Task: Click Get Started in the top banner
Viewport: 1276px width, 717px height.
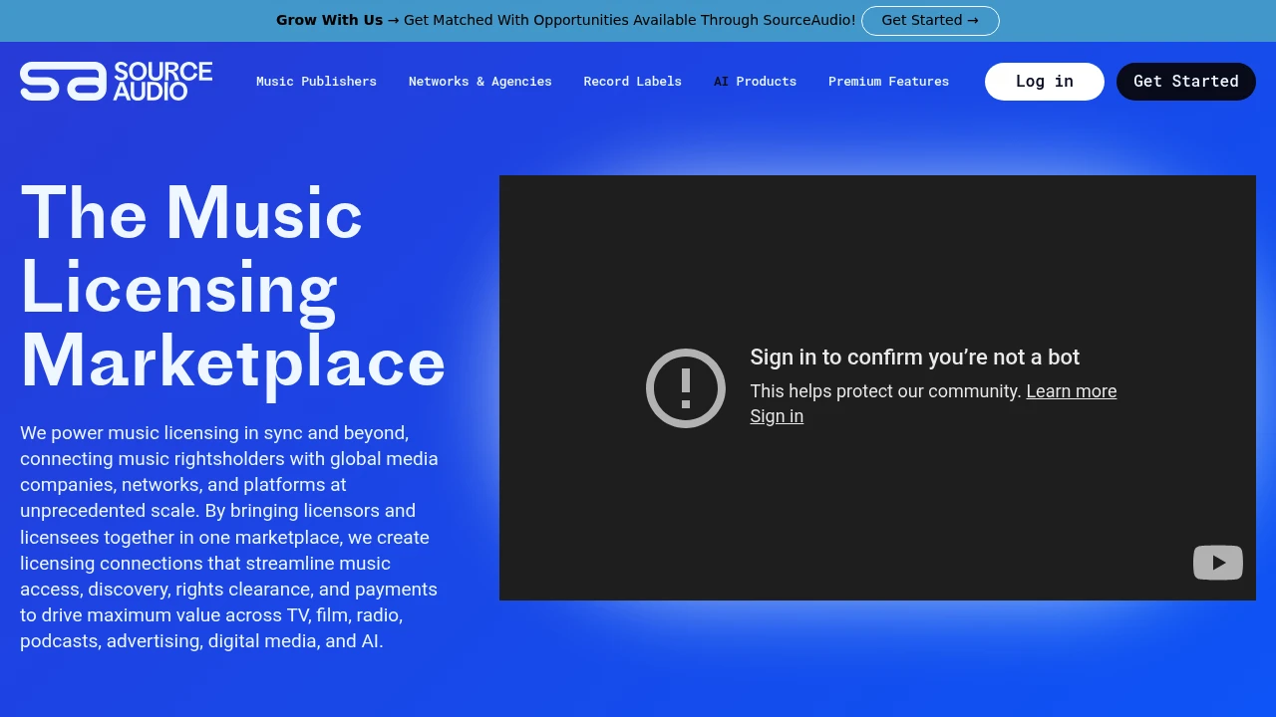Action: pos(930,20)
